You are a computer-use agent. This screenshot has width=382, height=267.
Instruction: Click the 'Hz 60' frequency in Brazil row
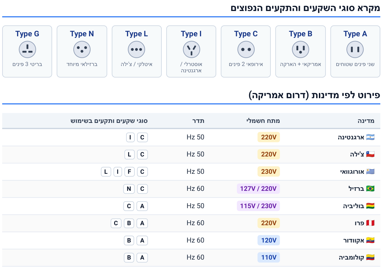coord(195,189)
